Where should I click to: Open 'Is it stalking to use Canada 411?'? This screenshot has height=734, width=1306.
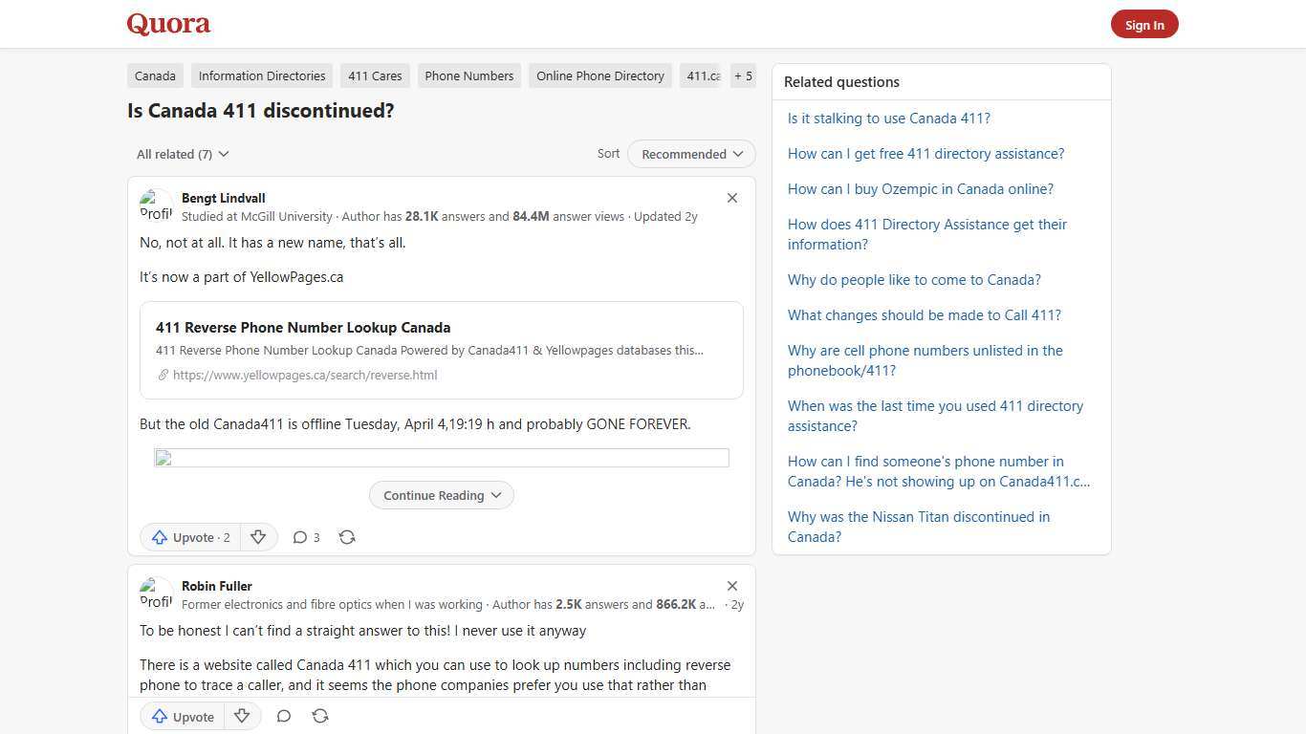click(x=888, y=119)
